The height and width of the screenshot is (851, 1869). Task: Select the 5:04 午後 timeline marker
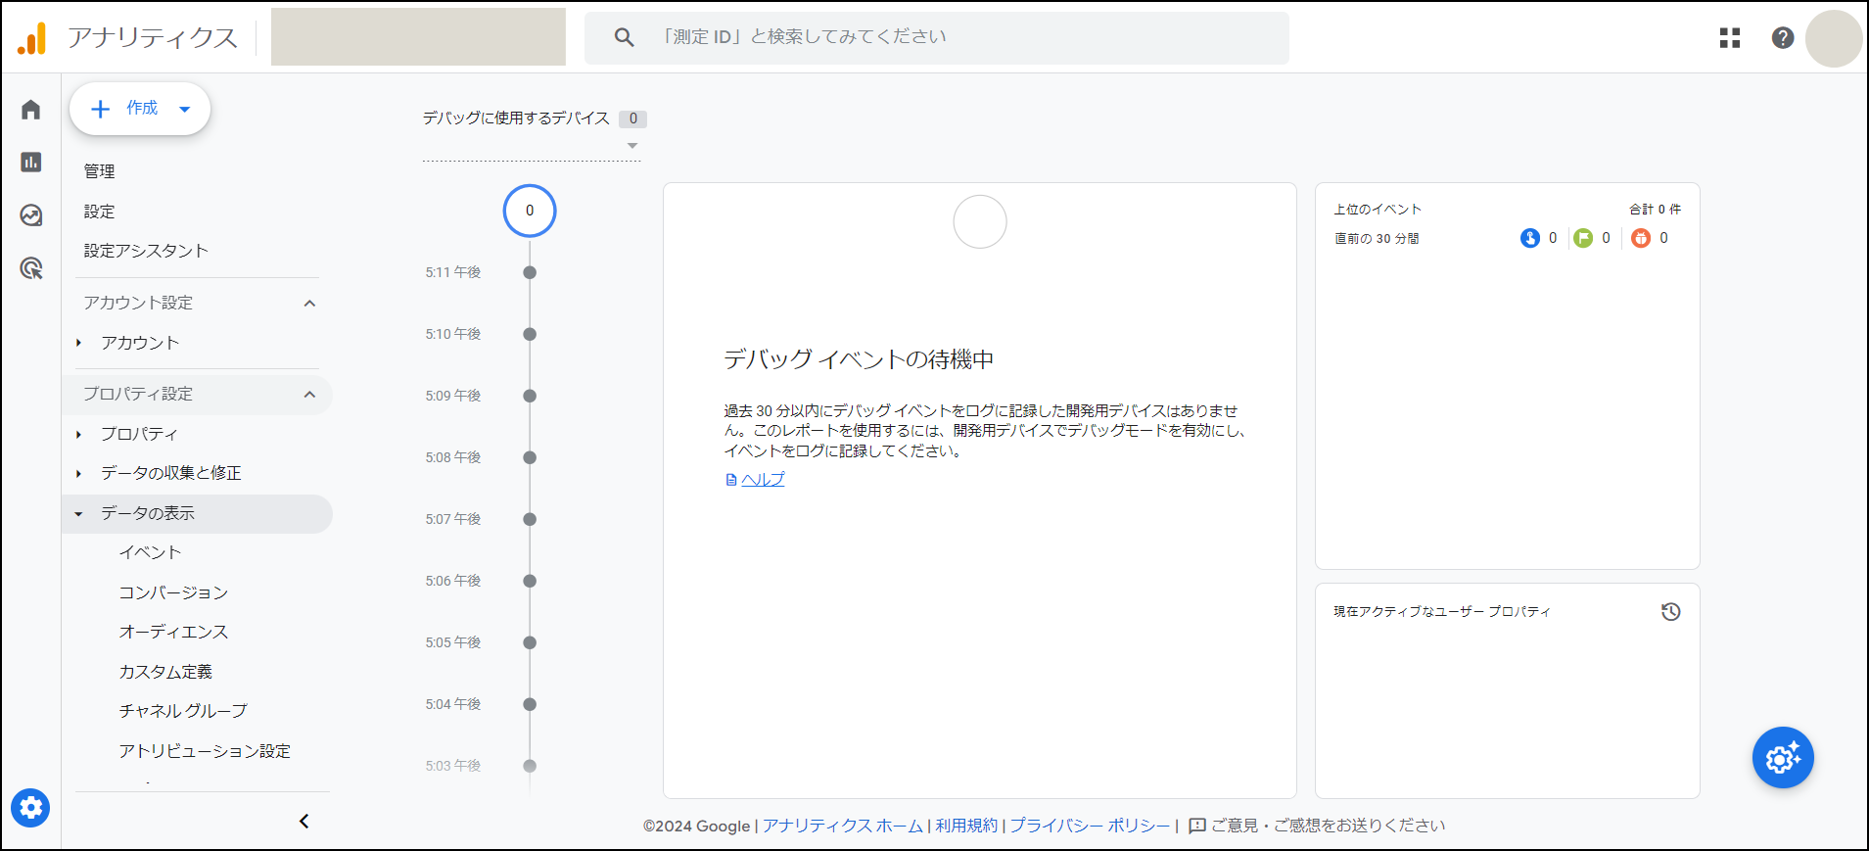(530, 704)
